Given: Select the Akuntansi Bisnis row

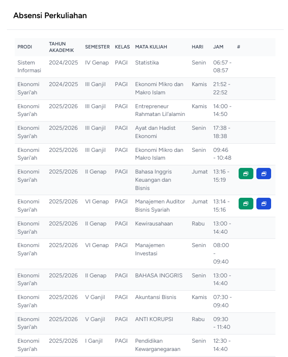Looking at the screenshot, I should point(145,302).
